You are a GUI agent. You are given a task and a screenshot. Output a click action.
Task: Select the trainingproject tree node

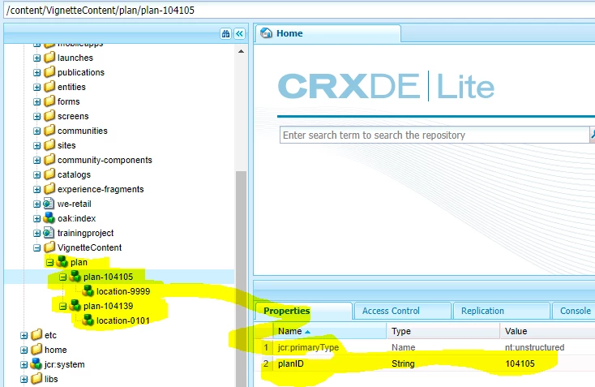[x=85, y=233]
